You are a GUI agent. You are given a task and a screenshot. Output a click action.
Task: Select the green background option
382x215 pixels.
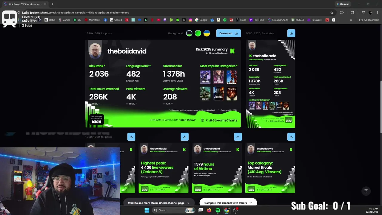tap(198, 33)
